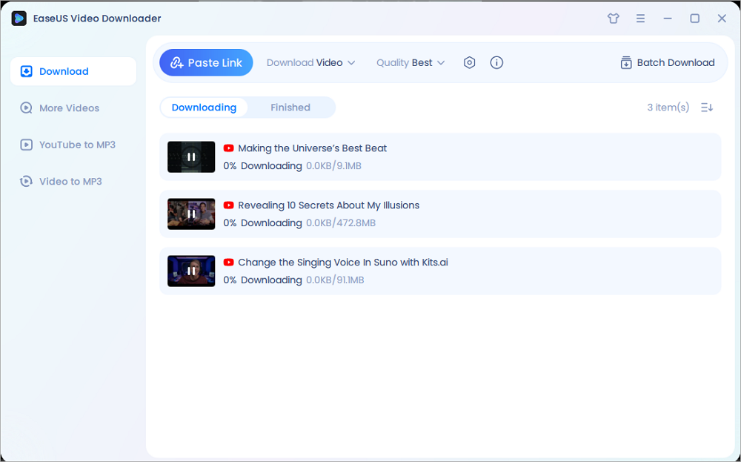The height and width of the screenshot is (462, 741).
Task: Click title Change the Singing Voice In Suno
Action: pyautogui.click(x=342, y=262)
